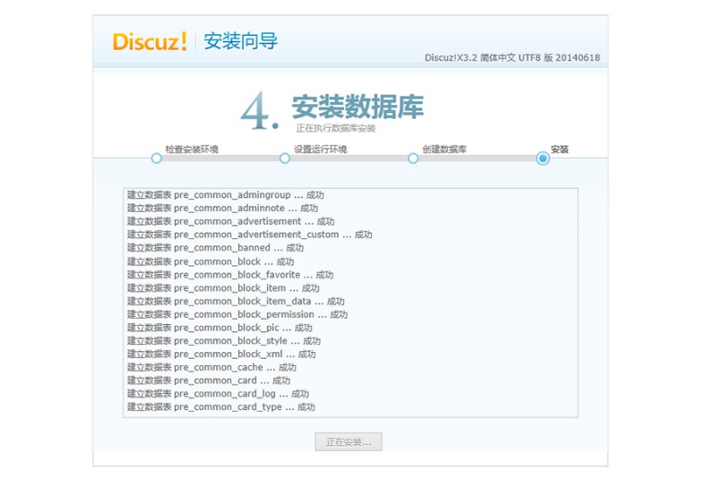715x479 pixels.
Task: Click the 创建数据库 step label
Action: tap(444, 149)
